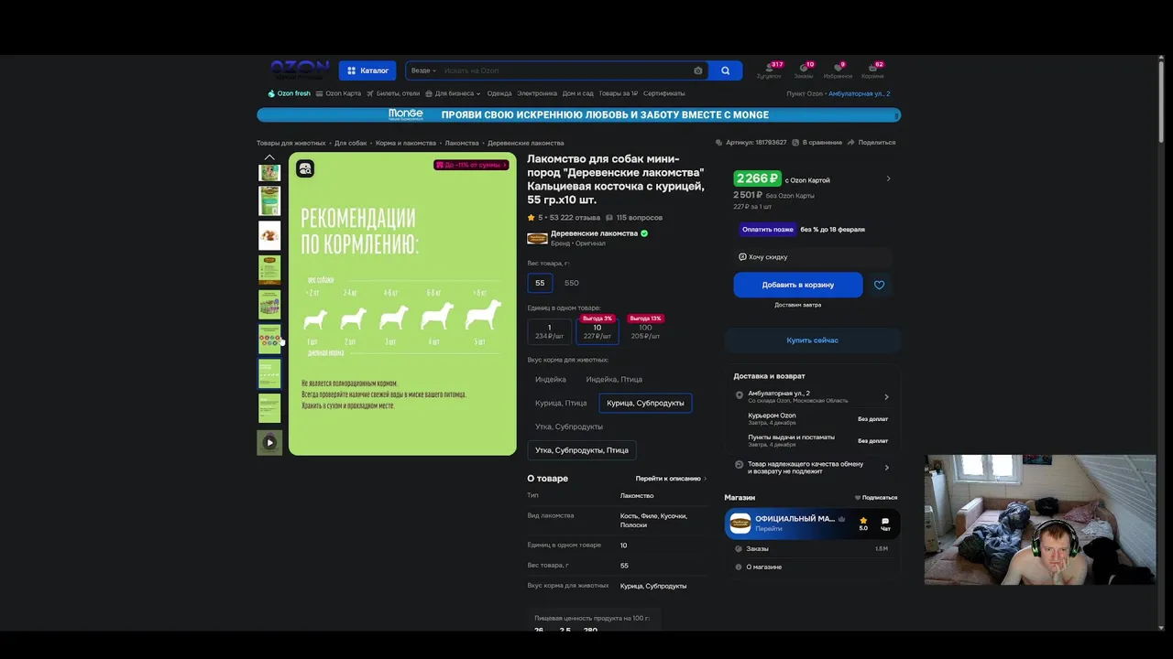Go to Деревенские лакомства breadcrumb

(x=525, y=143)
